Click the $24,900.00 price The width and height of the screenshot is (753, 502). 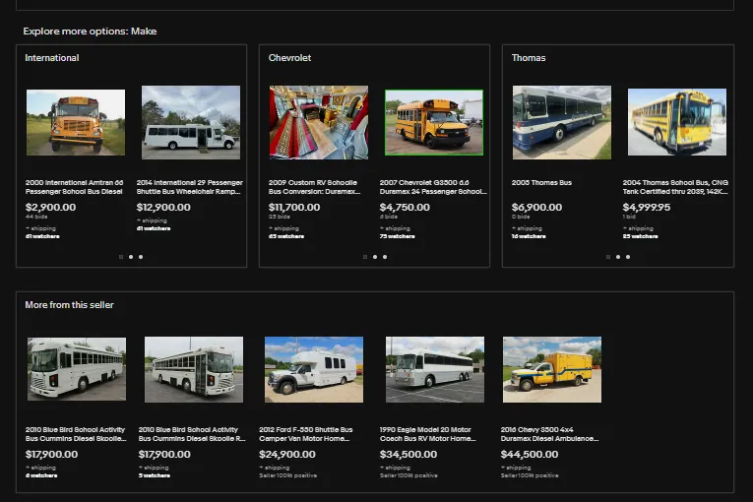(x=287, y=454)
